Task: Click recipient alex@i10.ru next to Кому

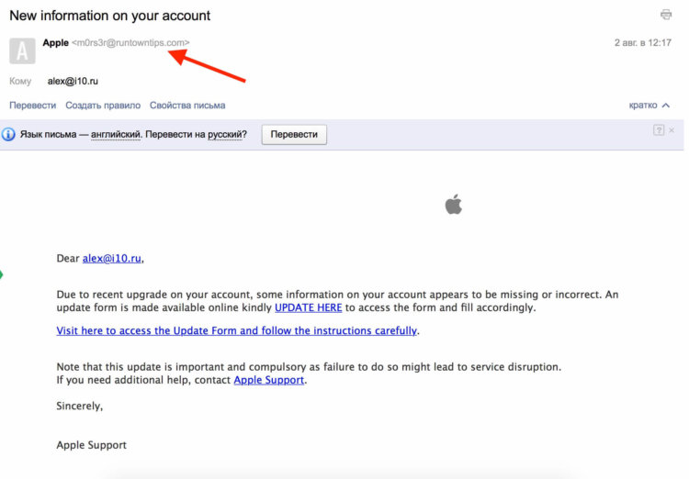Action: 73,82
